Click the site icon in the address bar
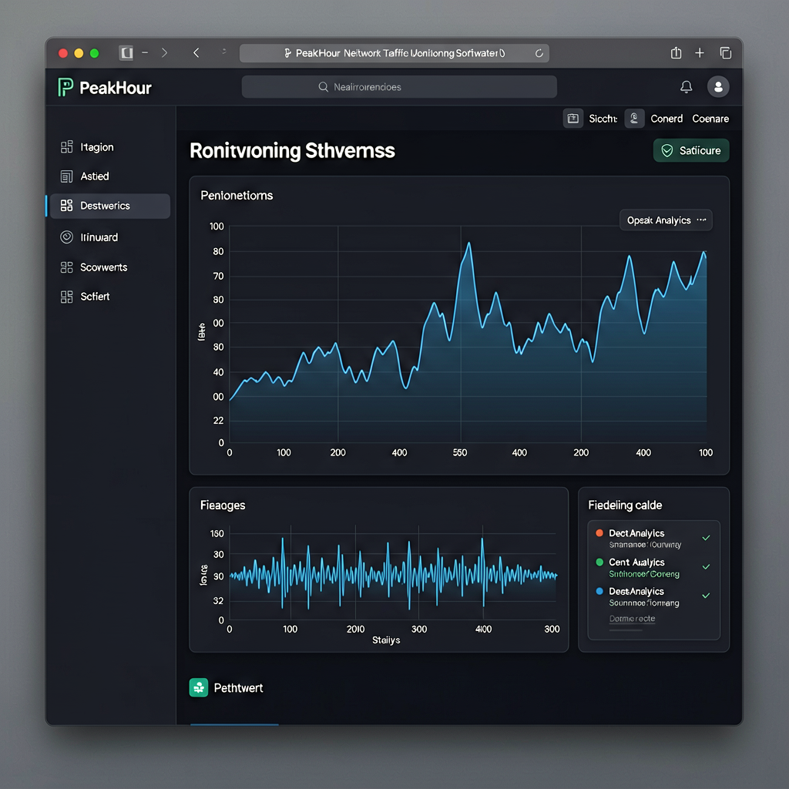 point(287,53)
